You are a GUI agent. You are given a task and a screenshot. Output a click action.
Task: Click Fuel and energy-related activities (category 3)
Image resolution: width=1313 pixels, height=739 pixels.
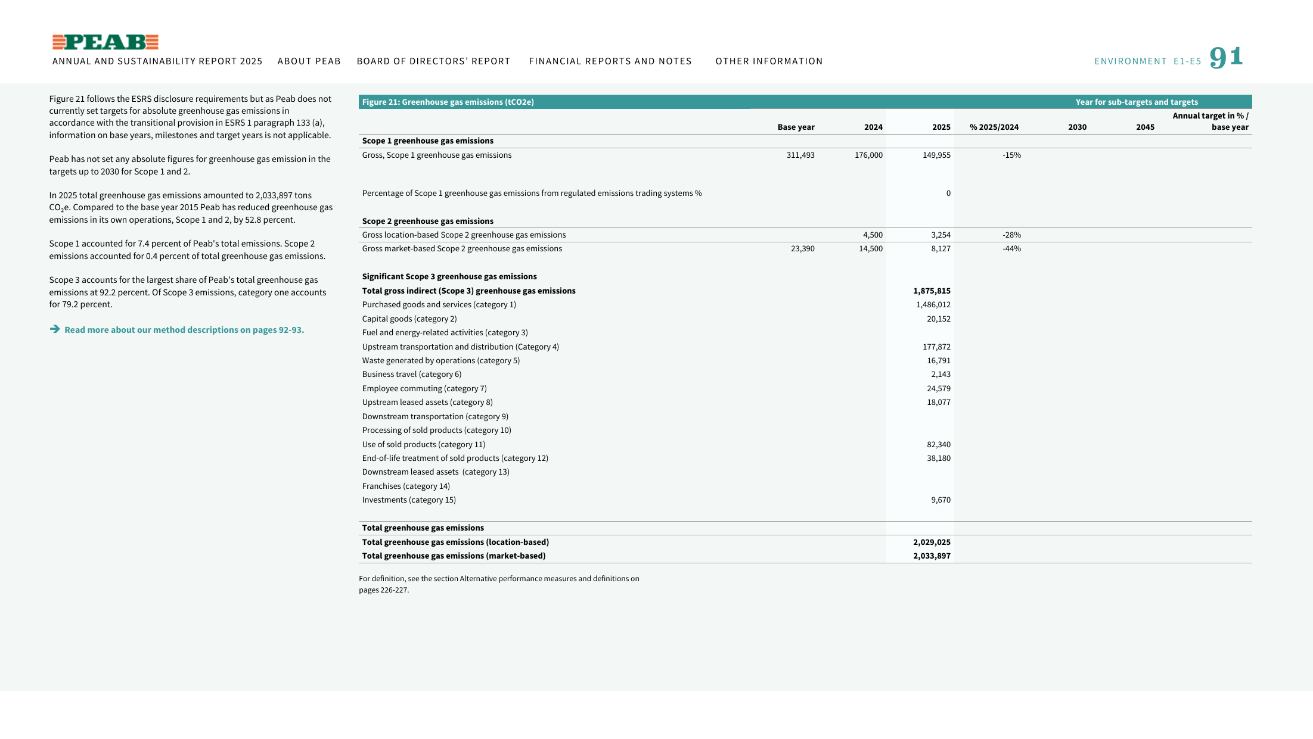[445, 332]
